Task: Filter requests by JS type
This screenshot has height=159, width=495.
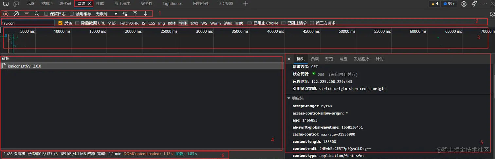Action: [143, 23]
